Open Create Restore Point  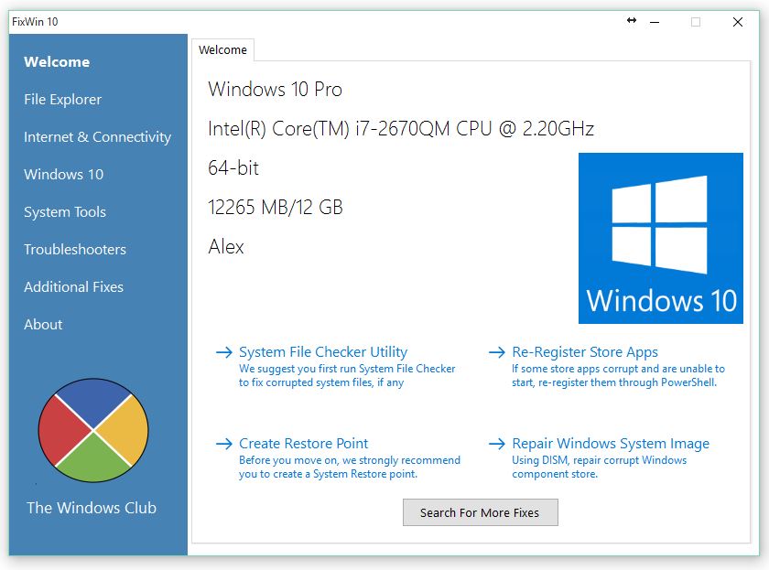pos(302,444)
